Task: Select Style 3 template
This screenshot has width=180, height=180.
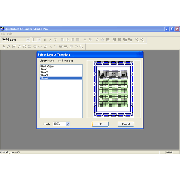Action: click(61, 75)
